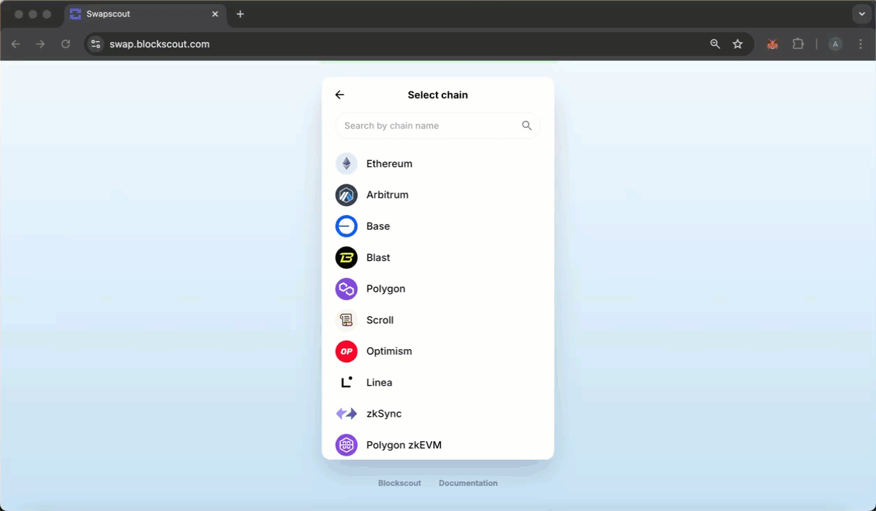The width and height of the screenshot is (876, 511).
Task: Click the browser forward arrow
Action: click(41, 44)
